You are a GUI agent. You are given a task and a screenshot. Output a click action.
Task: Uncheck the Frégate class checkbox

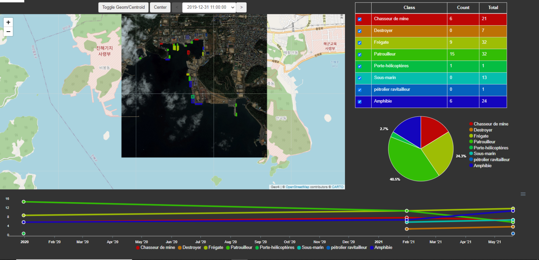(x=359, y=43)
